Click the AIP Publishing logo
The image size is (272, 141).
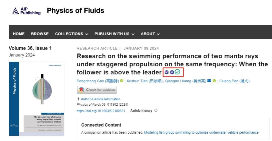[27, 11]
